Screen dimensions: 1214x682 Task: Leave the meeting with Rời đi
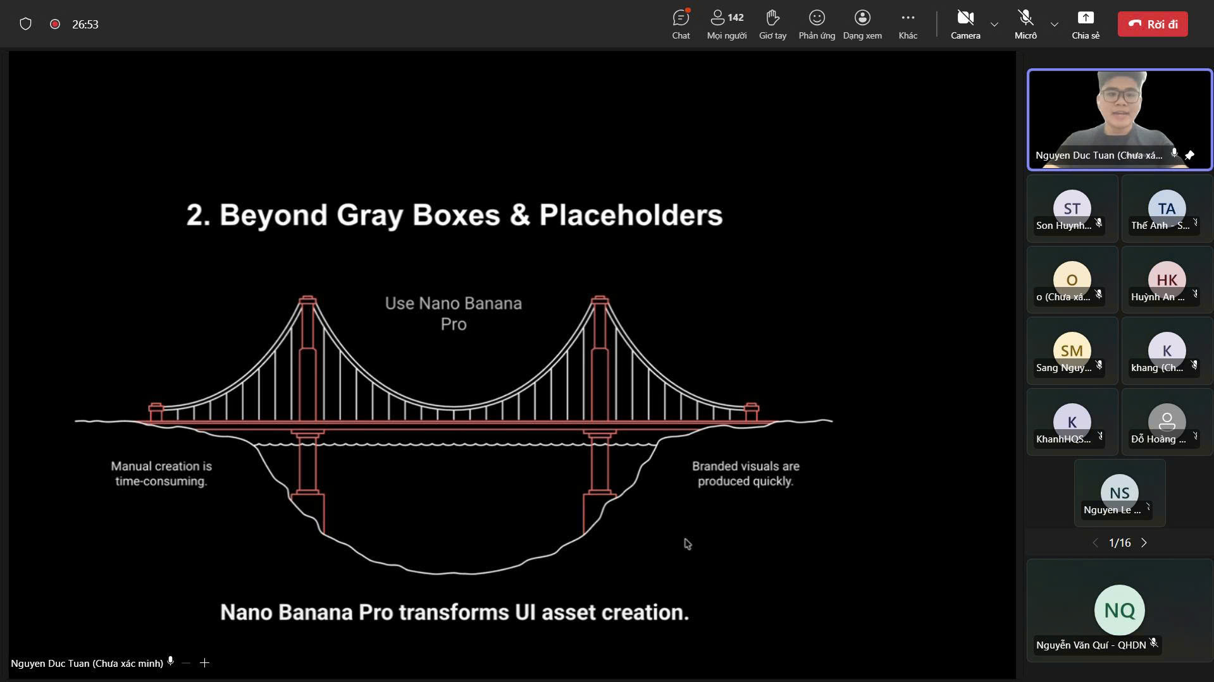coord(1153,24)
